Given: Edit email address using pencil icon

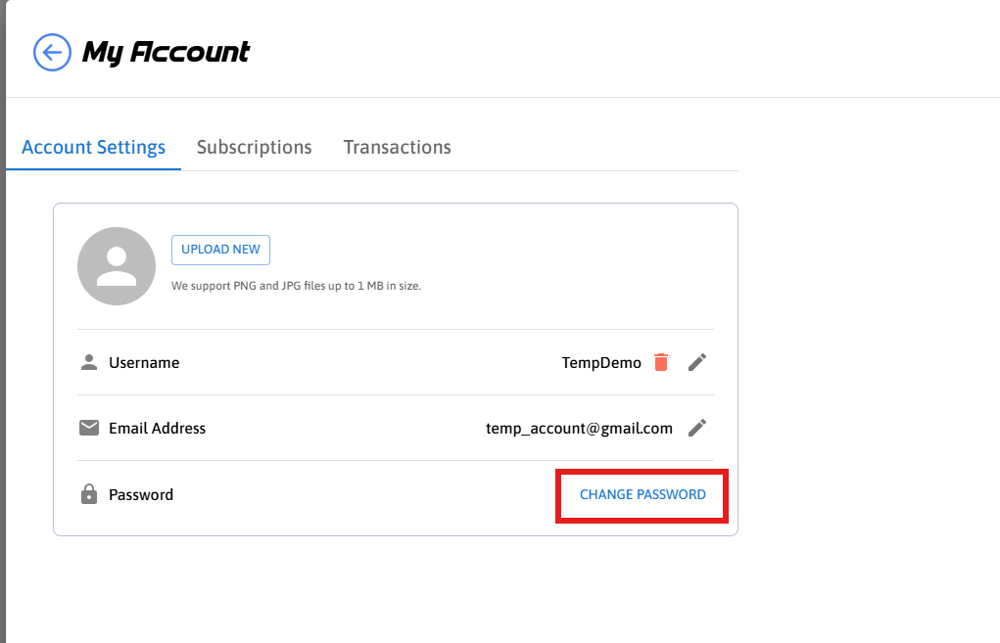Looking at the screenshot, I should 696,428.
